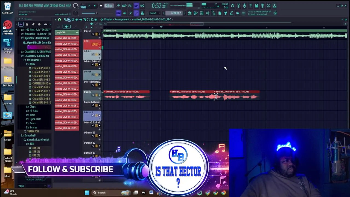The height and width of the screenshot is (197, 350).
Task: Click the plus button next to Pattern 2
Action: (x=184, y=13)
